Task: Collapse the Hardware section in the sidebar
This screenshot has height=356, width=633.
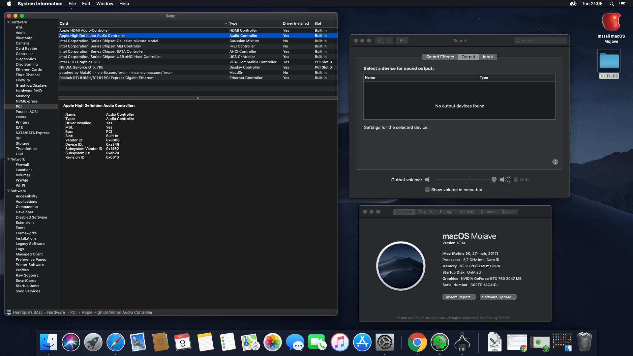Action: click(8, 22)
